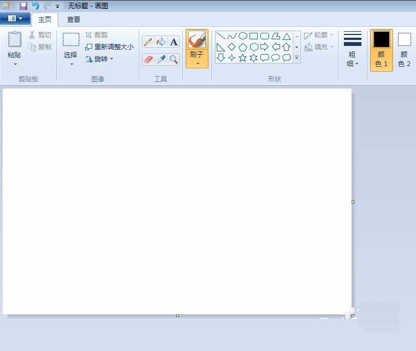Choose the straight line shape
The height and width of the screenshot is (351, 416).
pyautogui.click(x=221, y=36)
